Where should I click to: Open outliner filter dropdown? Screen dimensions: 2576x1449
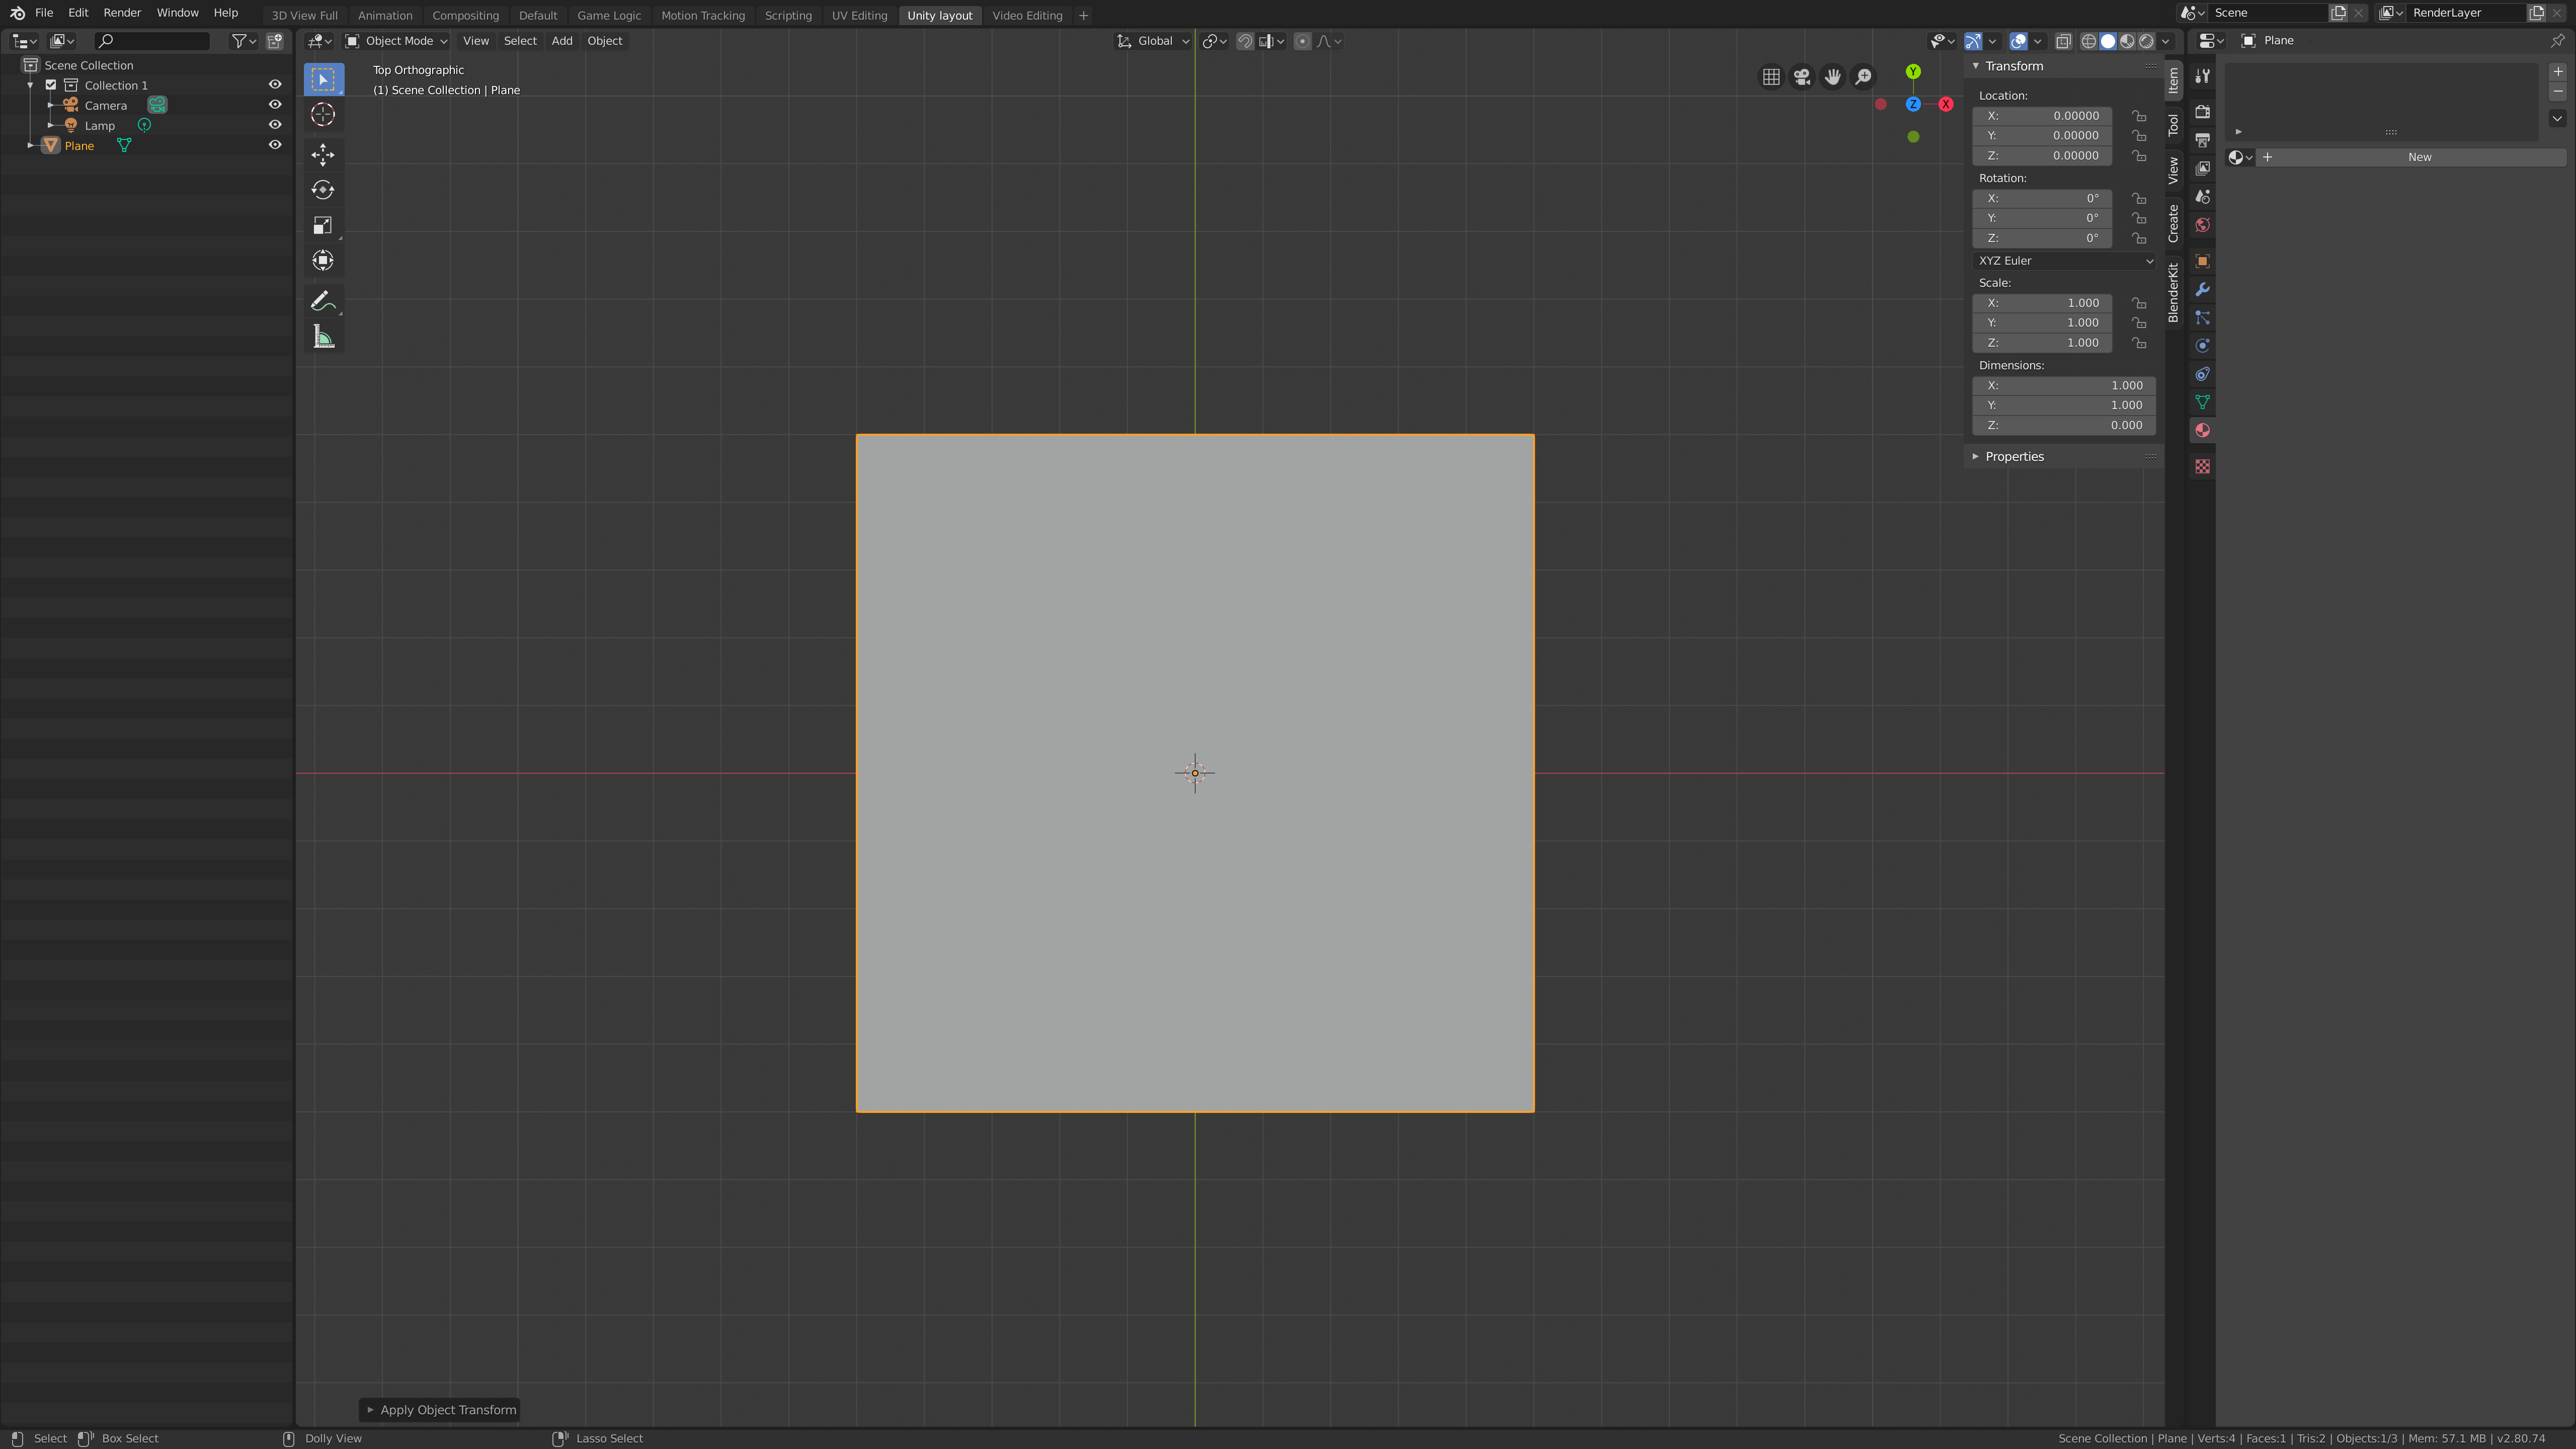(243, 41)
